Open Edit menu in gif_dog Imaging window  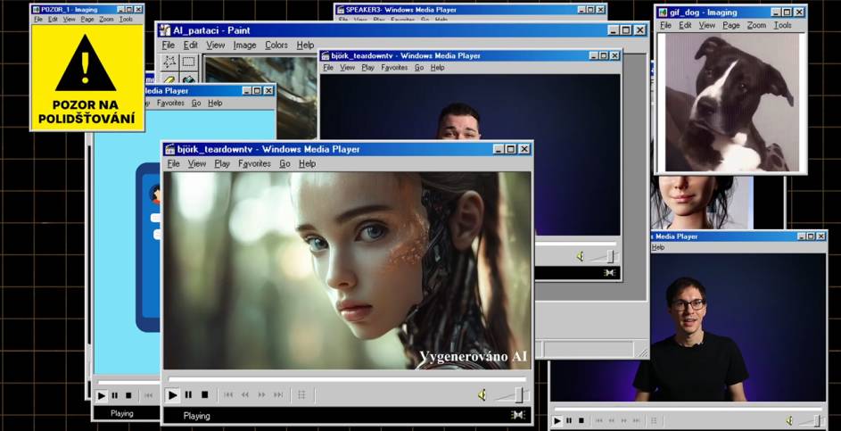click(x=686, y=25)
